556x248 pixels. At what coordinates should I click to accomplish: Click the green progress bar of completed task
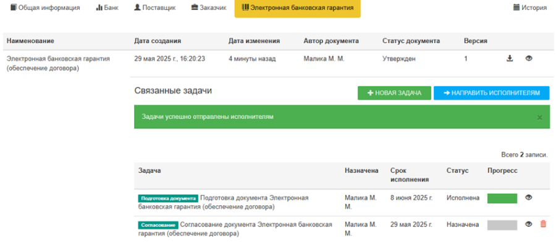[x=502, y=199]
